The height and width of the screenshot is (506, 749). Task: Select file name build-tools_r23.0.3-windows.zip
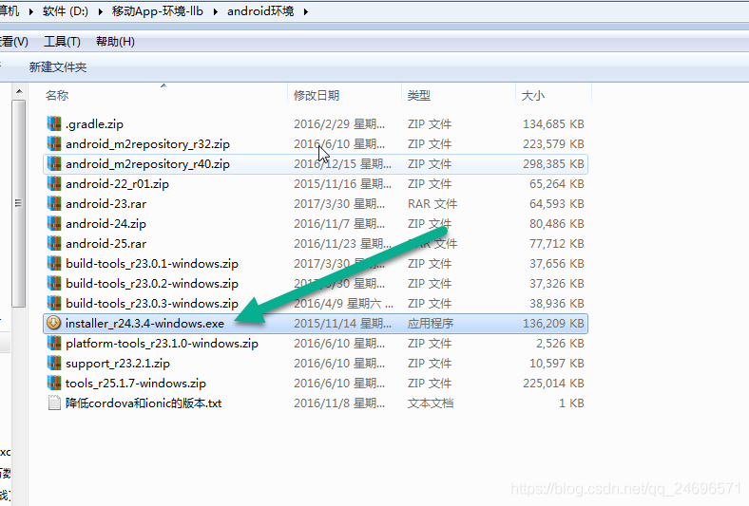[x=152, y=304]
